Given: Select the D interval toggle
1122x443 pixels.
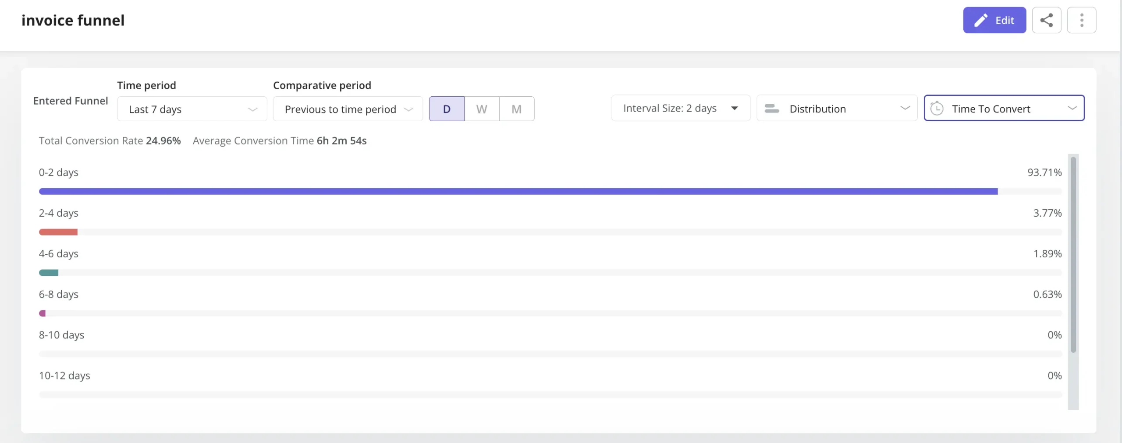Looking at the screenshot, I should click(x=446, y=109).
